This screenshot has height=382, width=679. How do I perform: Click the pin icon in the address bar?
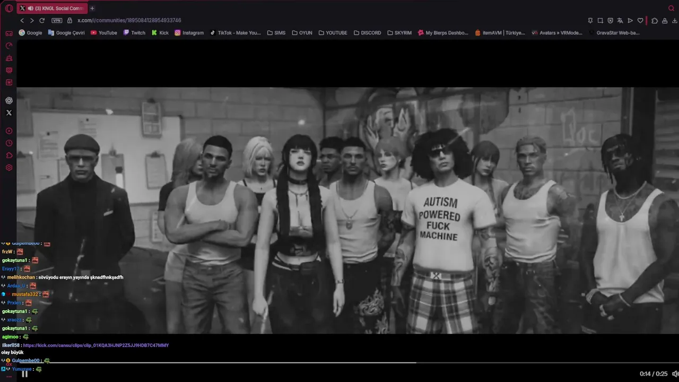(x=590, y=20)
